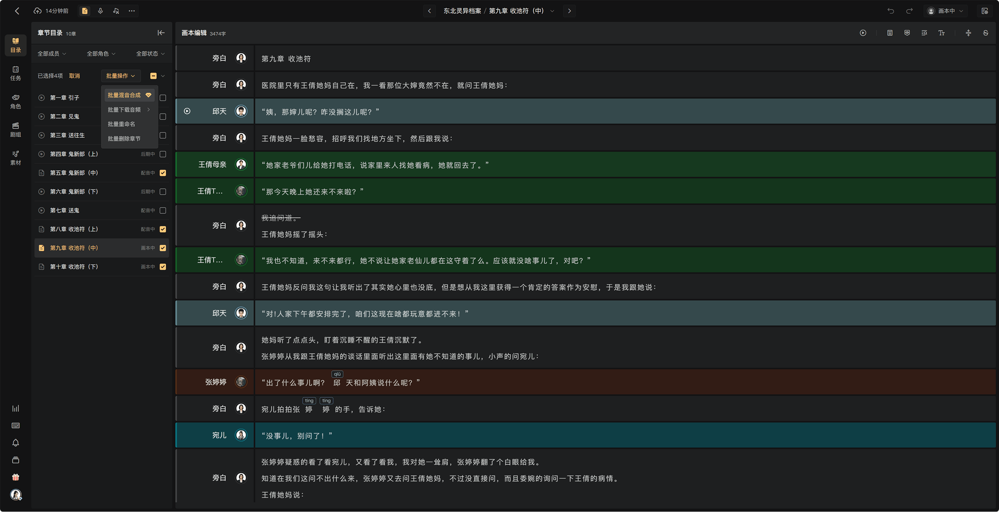This screenshot has height=512, width=999.
Task: Switch to the music mixing mode icon
Action: click(116, 11)
